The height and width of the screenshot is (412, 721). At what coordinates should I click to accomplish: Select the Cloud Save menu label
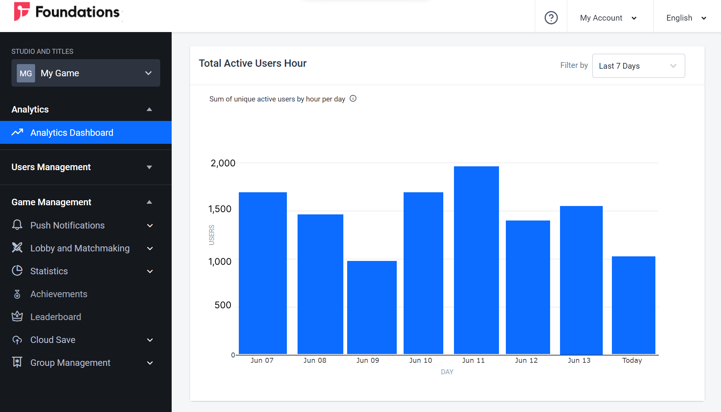coord(53,340)
